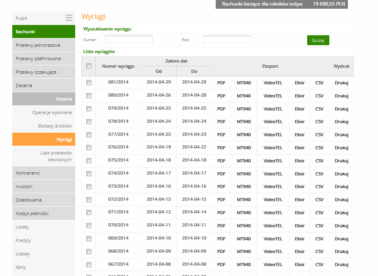Click statement number 073/2014
The width and height of the screenshot is (378, 276).
[x=118, y=186]
